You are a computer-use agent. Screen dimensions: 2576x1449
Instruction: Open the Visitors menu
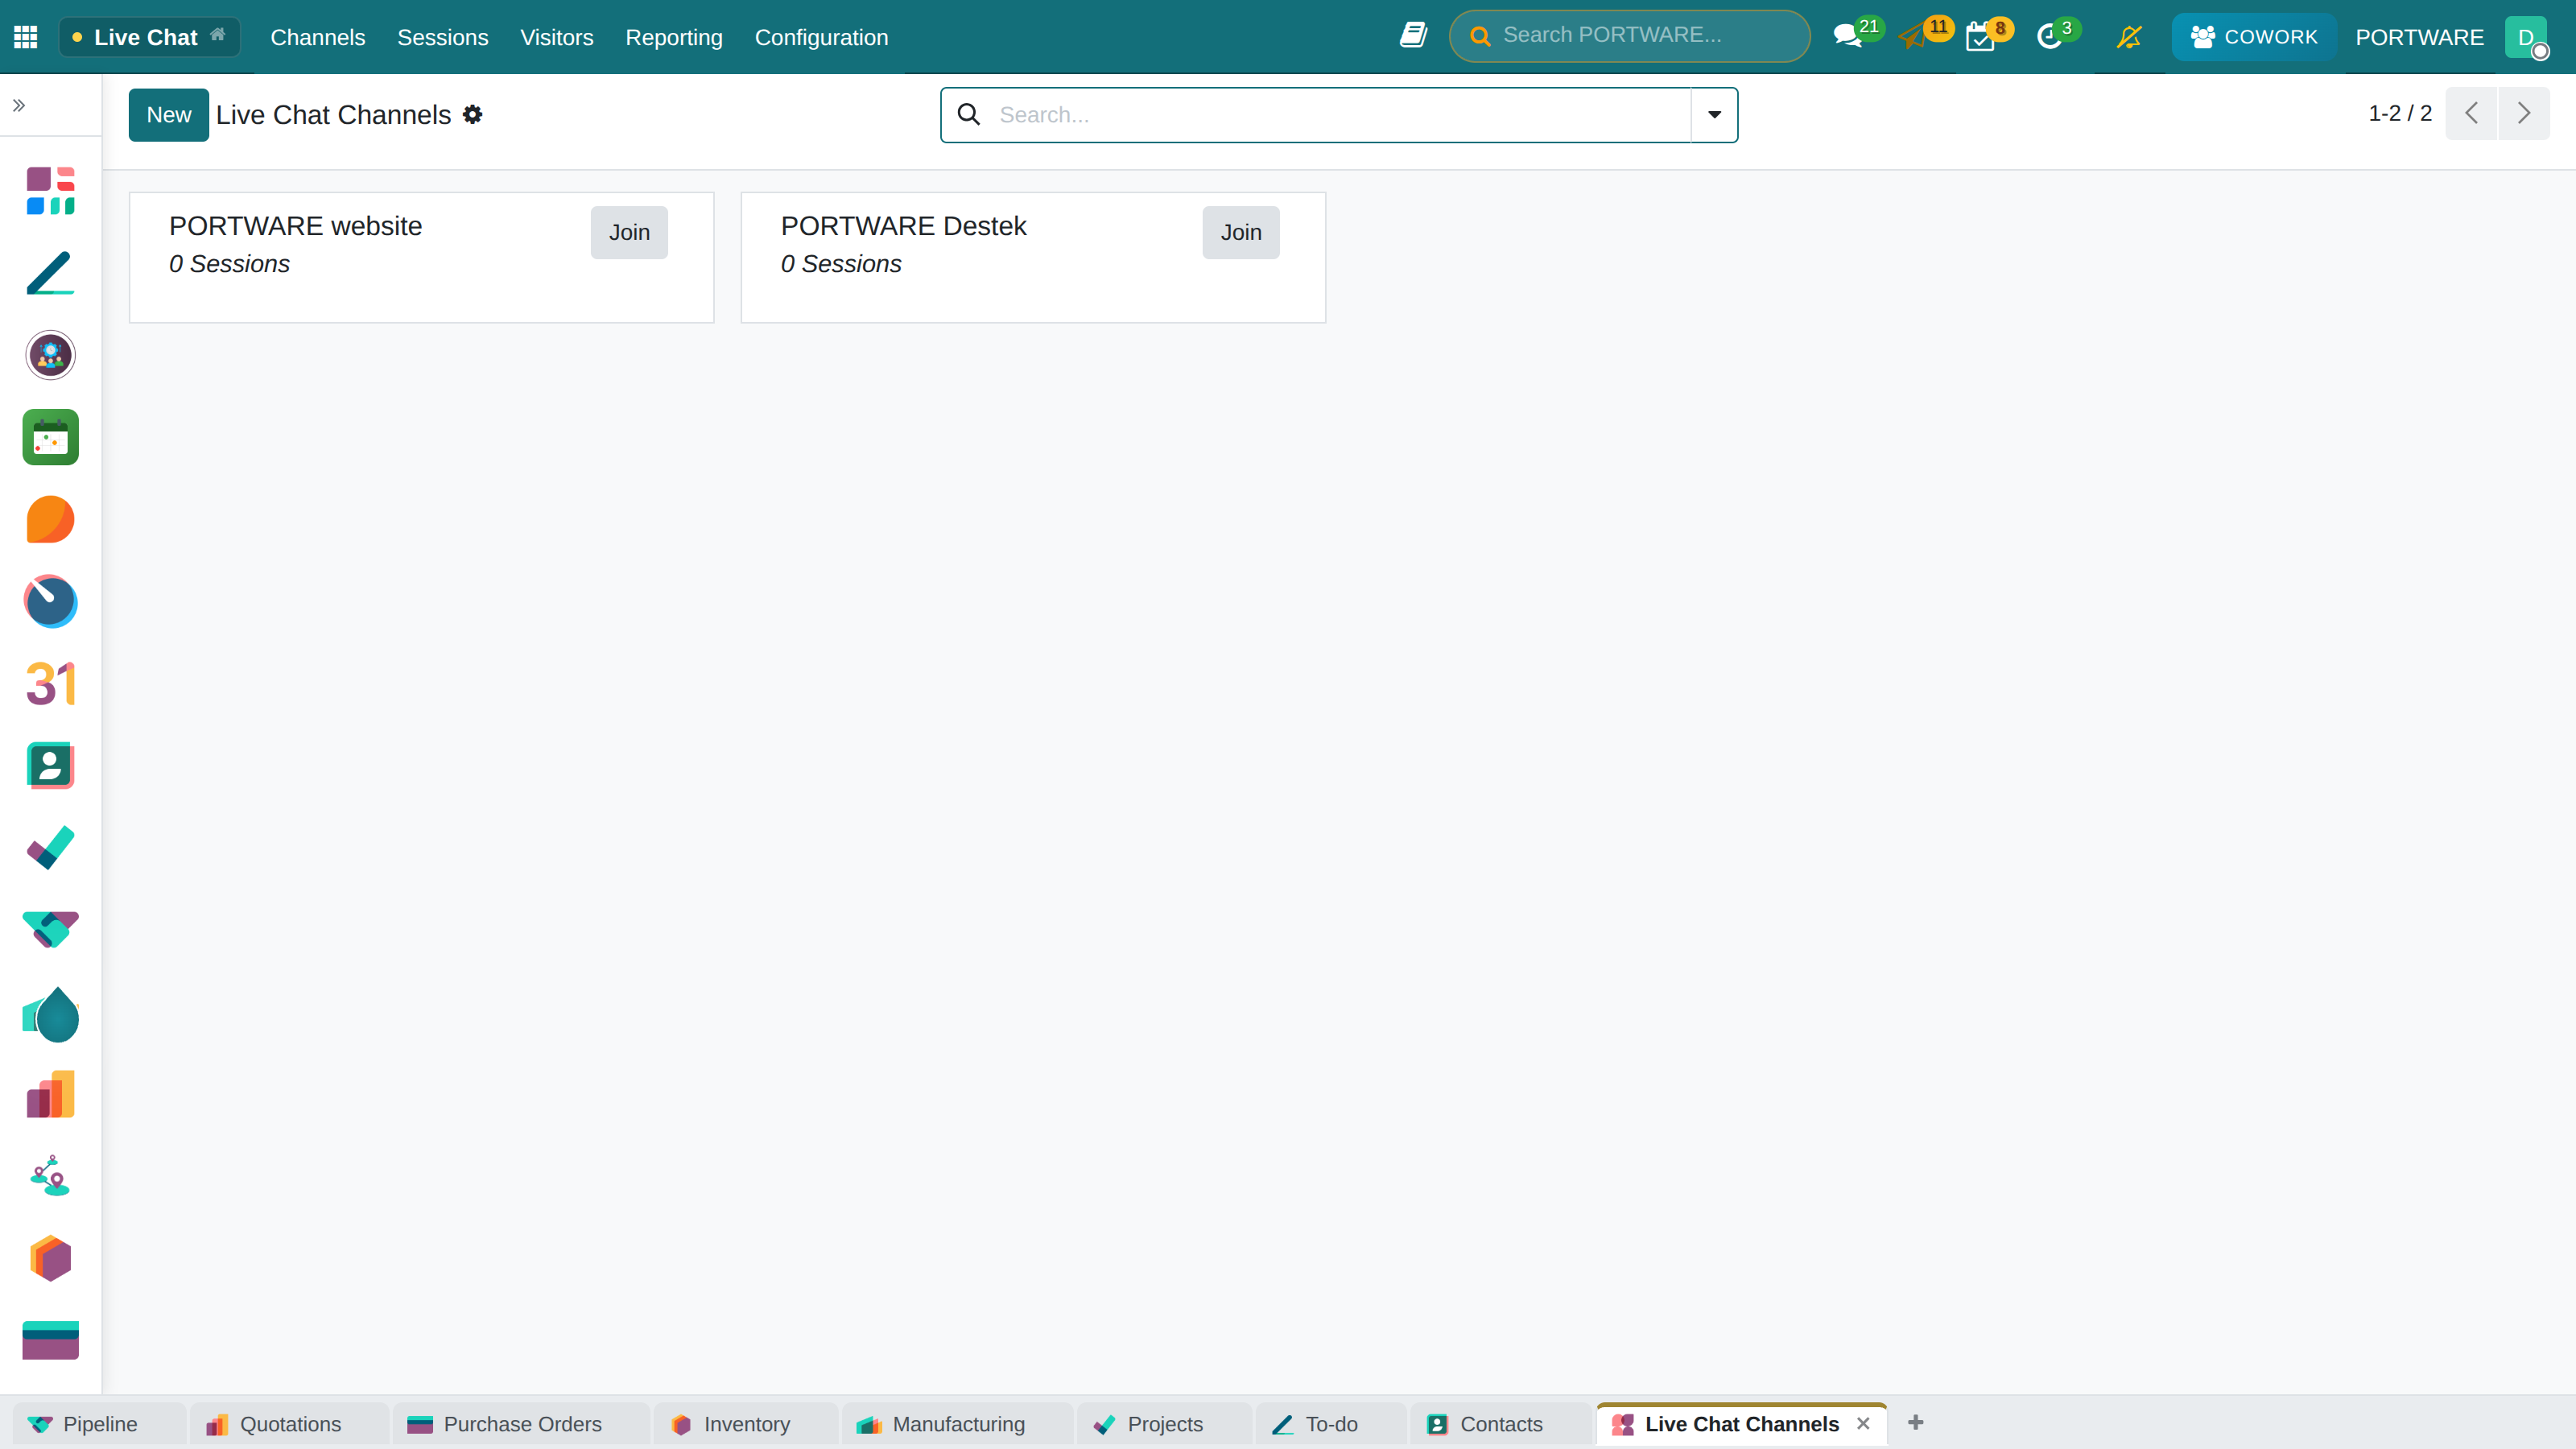[557, 37]
